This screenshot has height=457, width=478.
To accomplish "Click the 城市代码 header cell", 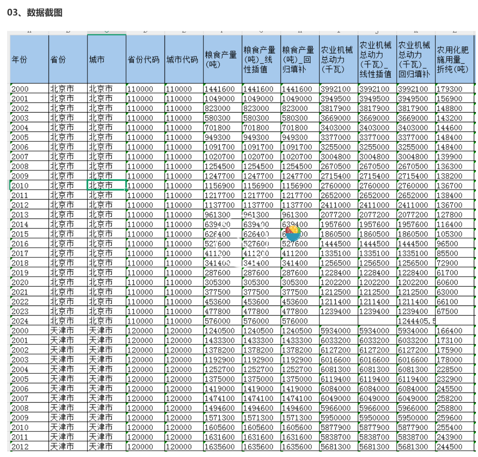I will tap(184, 59).
